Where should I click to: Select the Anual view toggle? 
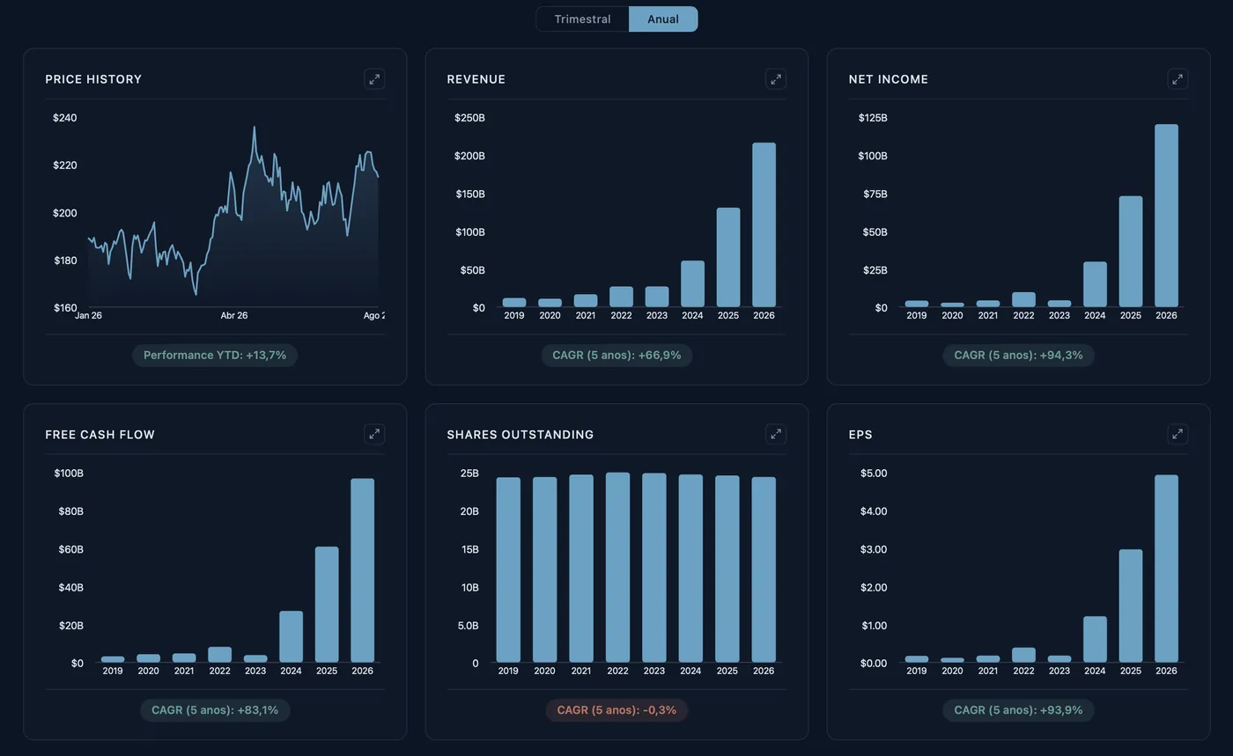point(663,19)
